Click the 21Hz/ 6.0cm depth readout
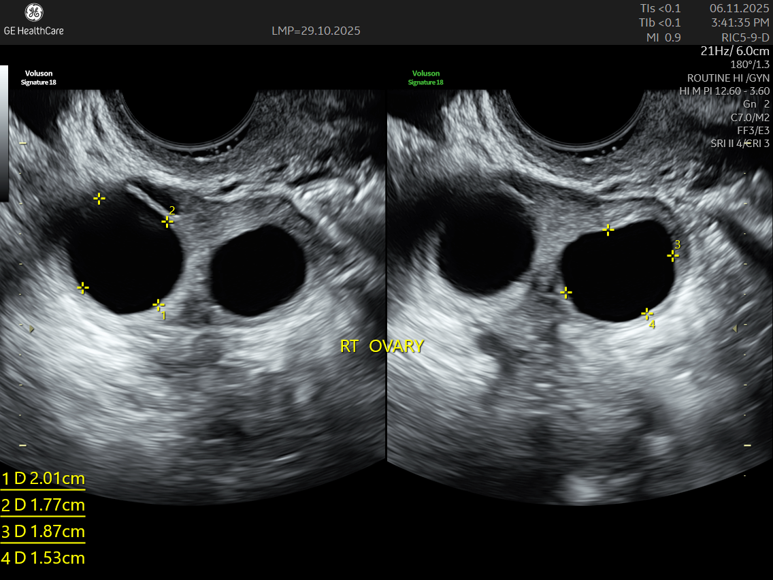The height and width of the screenshot is (580, 773). (x=735, y=51)
